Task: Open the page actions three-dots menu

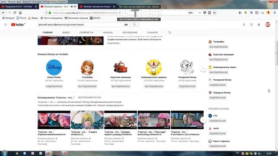Action: [200, 13]
